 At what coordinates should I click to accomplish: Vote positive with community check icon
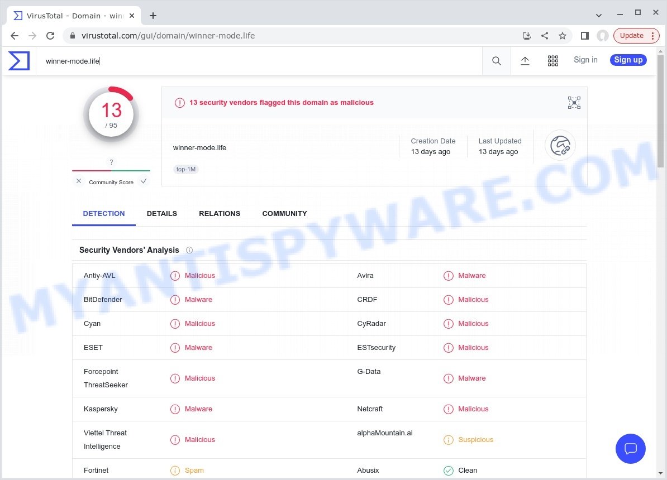[x=144, y=181]
